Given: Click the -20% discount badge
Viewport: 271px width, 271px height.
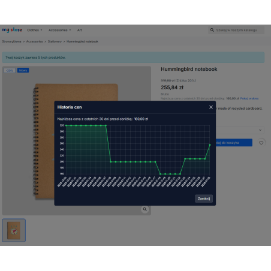Looking at the screenshot, I should pyautogui.click(x=10, y=71).
